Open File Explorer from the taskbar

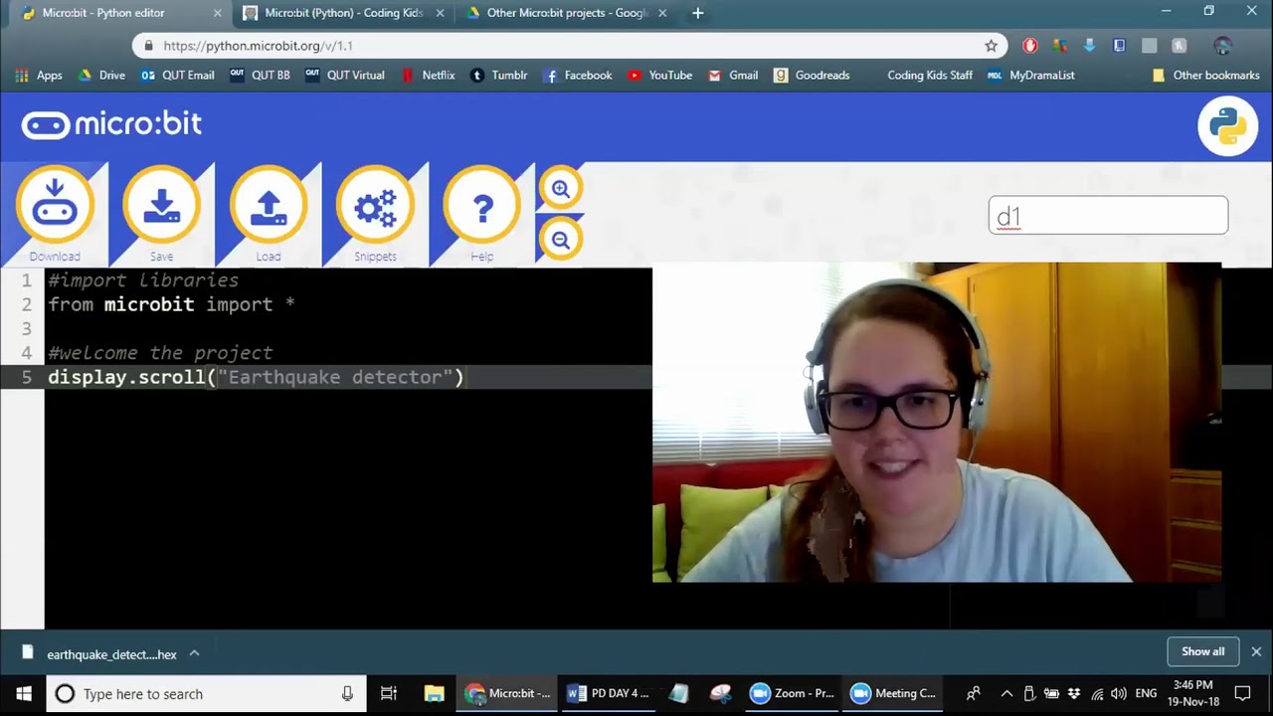coord(434,693)
